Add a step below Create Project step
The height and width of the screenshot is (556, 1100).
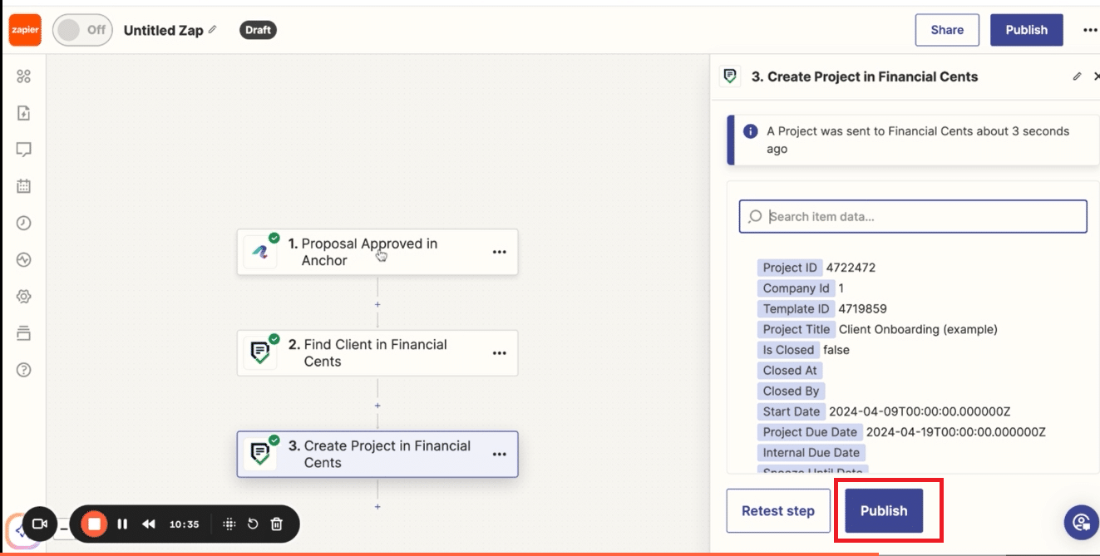point(377,506)
